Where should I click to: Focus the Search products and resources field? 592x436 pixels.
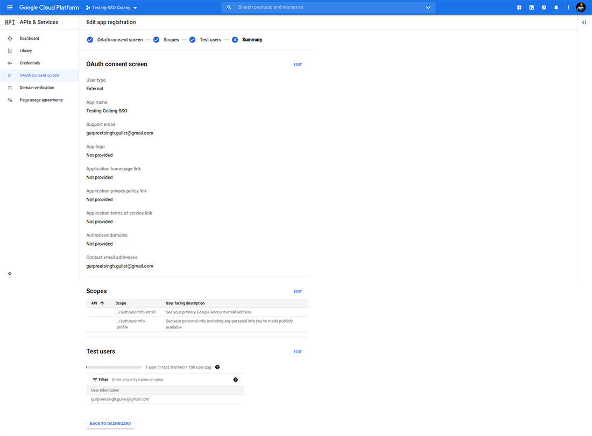coord(328,7)
